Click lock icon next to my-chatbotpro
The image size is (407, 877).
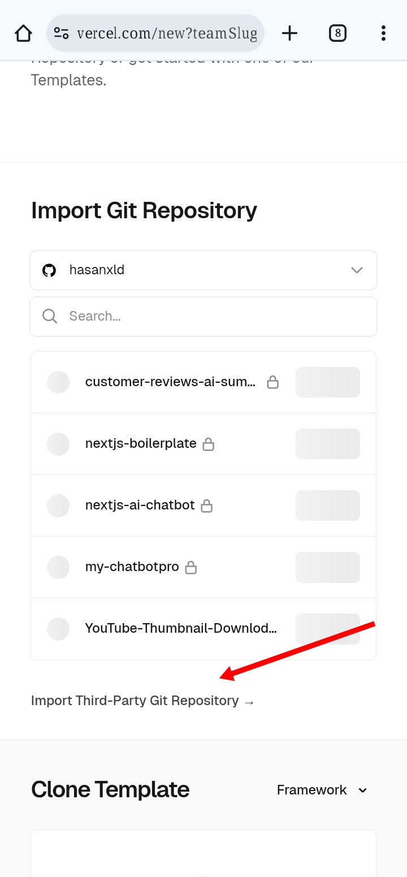[x=191, y=567]
